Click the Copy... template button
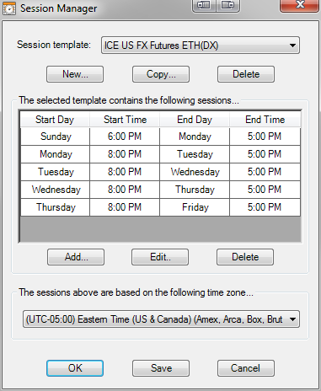The image size is (321, 391). tap(161, 74)
